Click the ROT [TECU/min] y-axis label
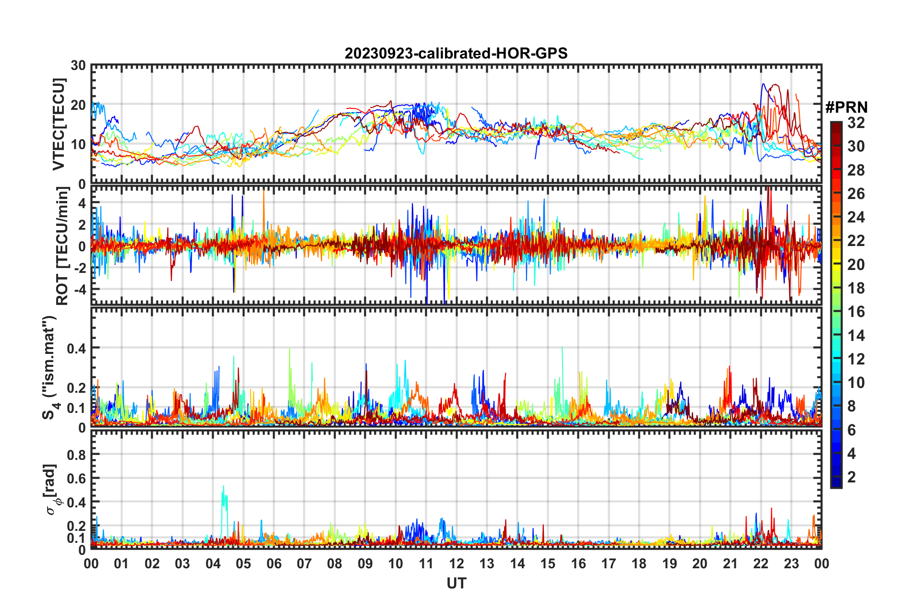Screen dimensions: 913x610 coord(62,246)
